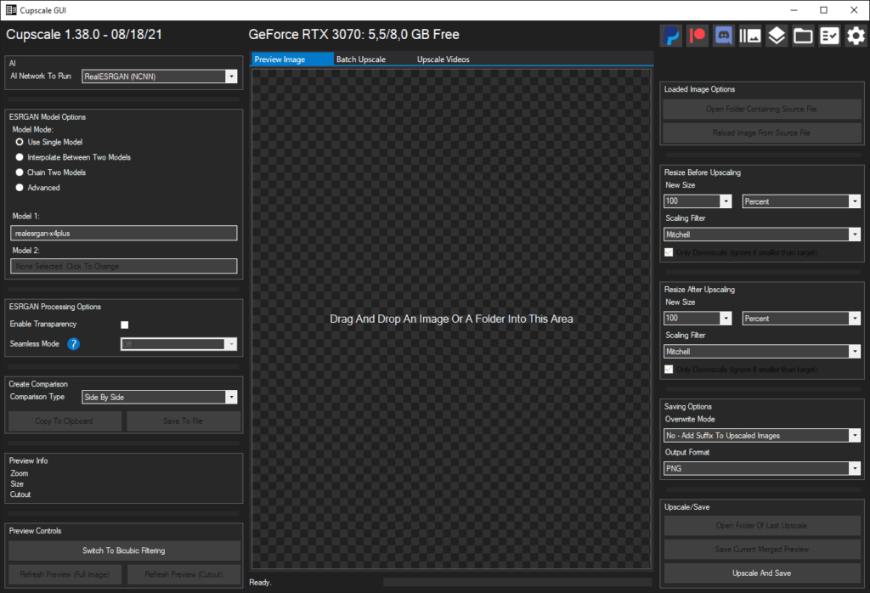Open the Output Format PNG dropdown

pos(762,469)
